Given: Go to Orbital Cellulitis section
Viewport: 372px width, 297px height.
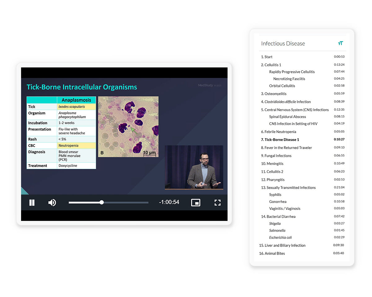Looking at the screenshot, I should 282,86.
